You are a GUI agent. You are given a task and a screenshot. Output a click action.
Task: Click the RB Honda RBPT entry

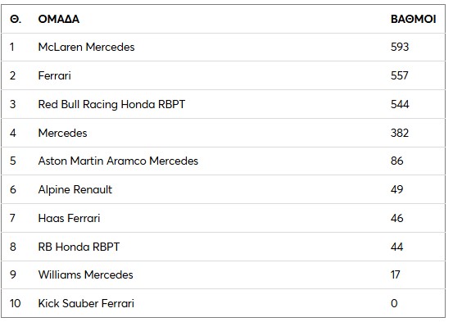[79, 247]
